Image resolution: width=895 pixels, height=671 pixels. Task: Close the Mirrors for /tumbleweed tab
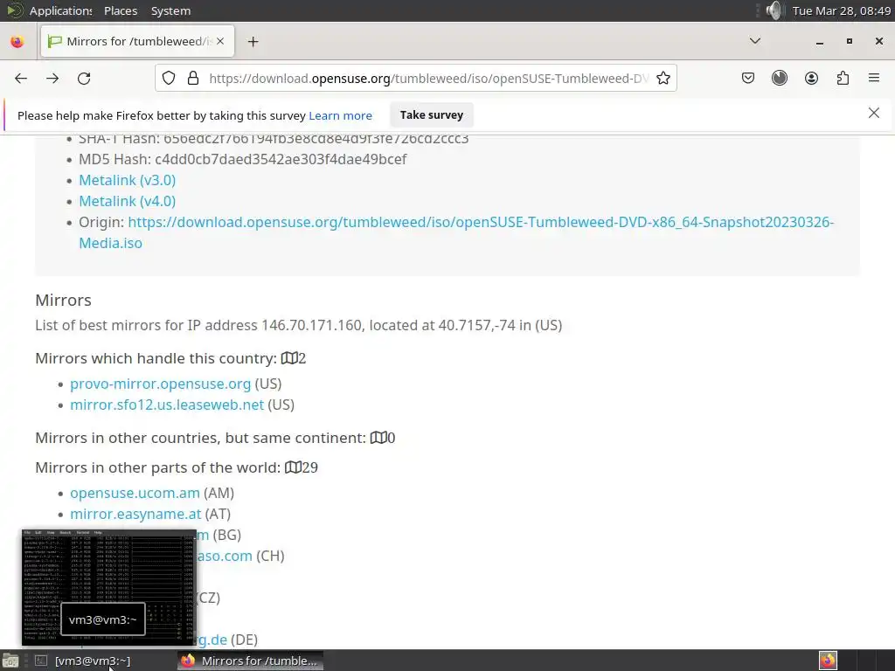point(220,41)
